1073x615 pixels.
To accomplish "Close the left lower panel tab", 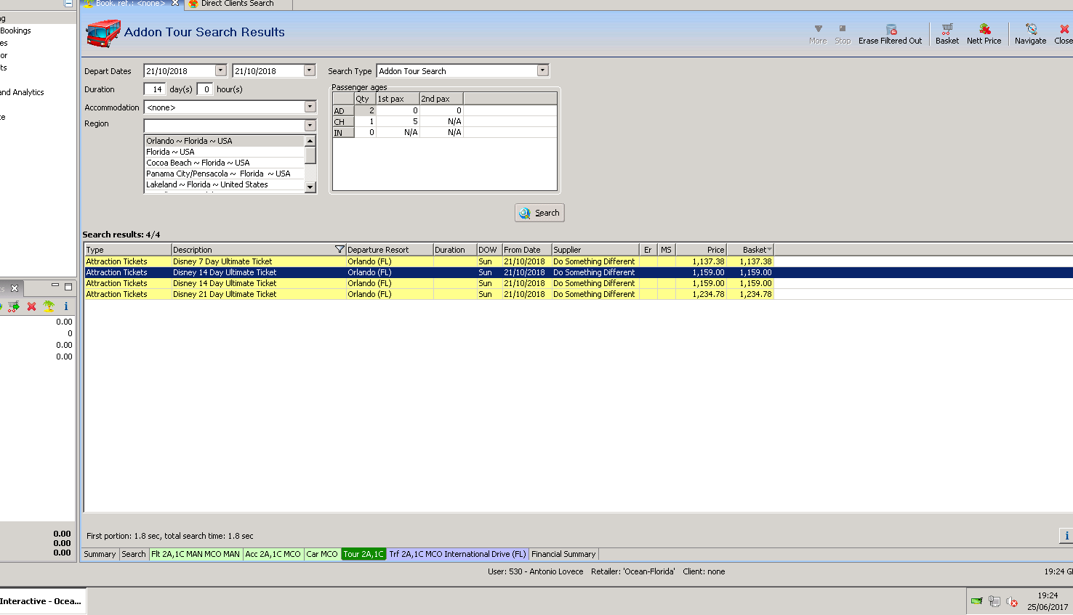I will coord(15,288).
